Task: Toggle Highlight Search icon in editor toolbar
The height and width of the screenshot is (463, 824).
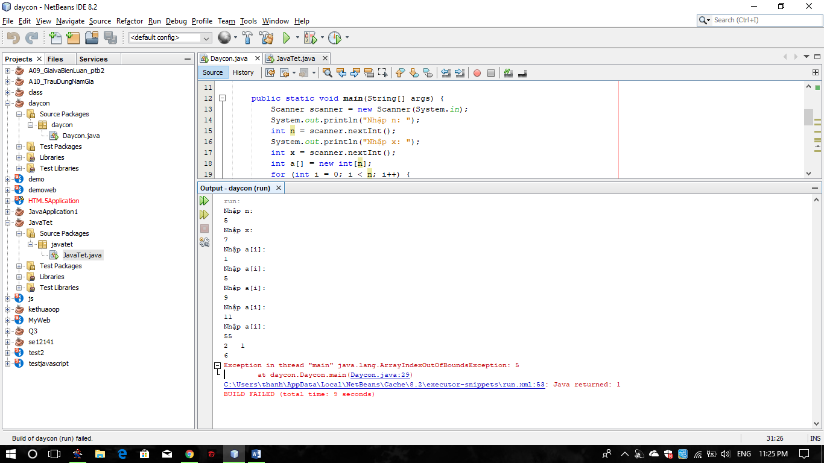Action: [369, 73]
